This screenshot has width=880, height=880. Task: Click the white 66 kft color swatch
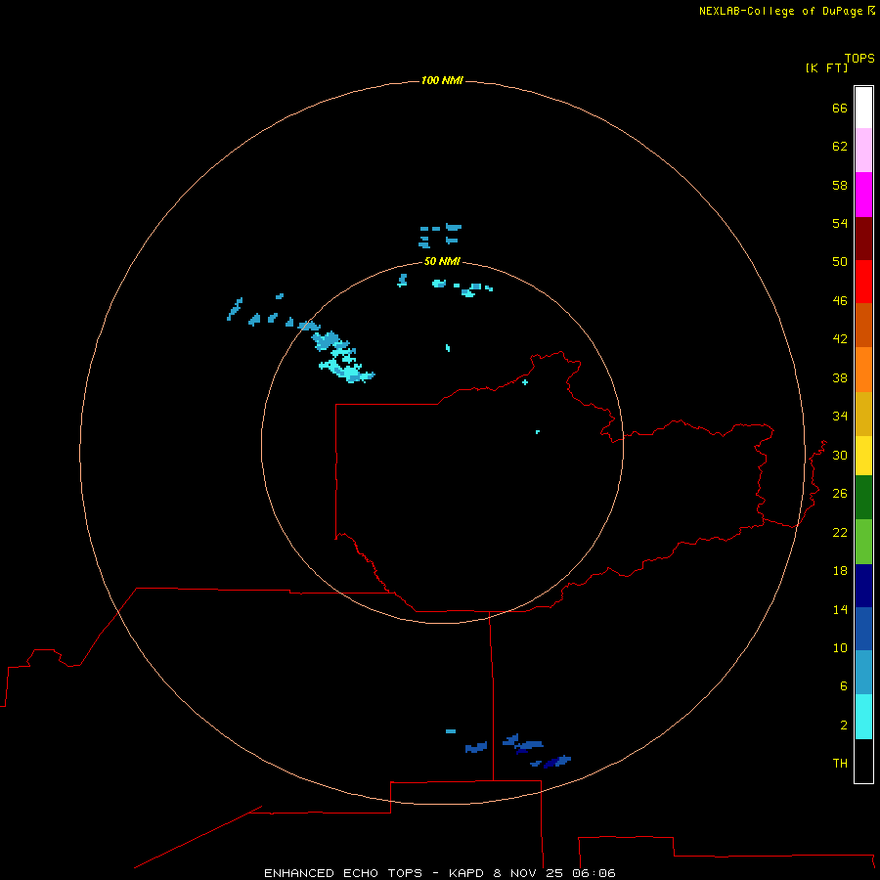click(863, 108)
